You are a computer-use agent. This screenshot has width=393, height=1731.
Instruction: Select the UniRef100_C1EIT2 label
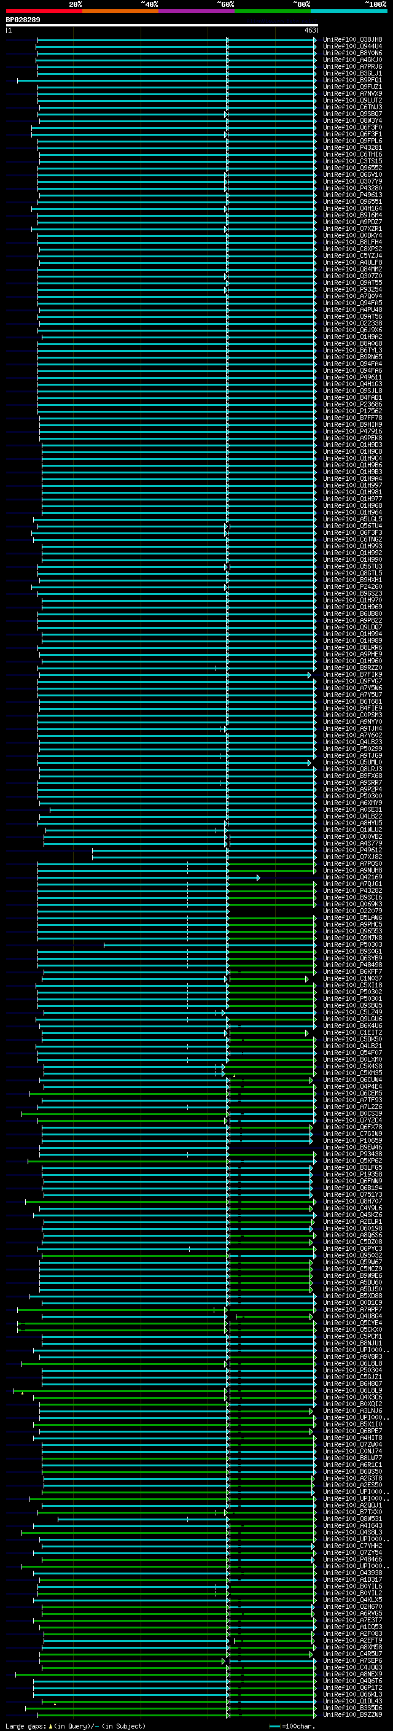352,1033
